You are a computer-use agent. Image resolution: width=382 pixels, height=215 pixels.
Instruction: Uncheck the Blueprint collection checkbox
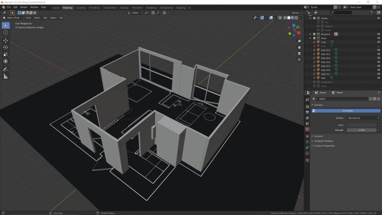point(314,34)
